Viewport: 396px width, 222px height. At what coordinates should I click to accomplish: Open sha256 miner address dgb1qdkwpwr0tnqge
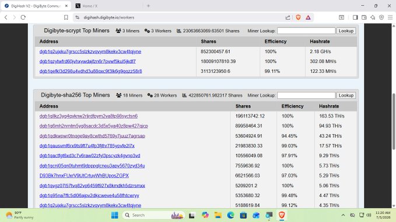pos(92,136)
